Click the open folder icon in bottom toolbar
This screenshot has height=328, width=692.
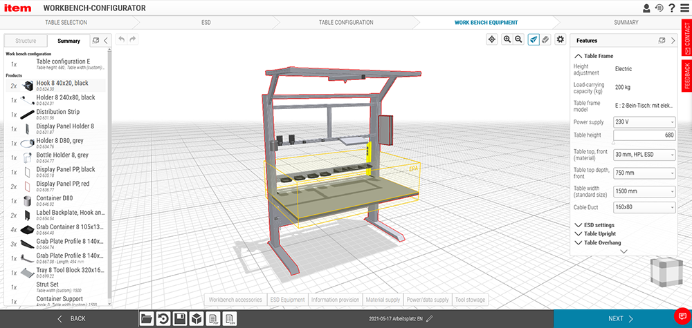147,318
